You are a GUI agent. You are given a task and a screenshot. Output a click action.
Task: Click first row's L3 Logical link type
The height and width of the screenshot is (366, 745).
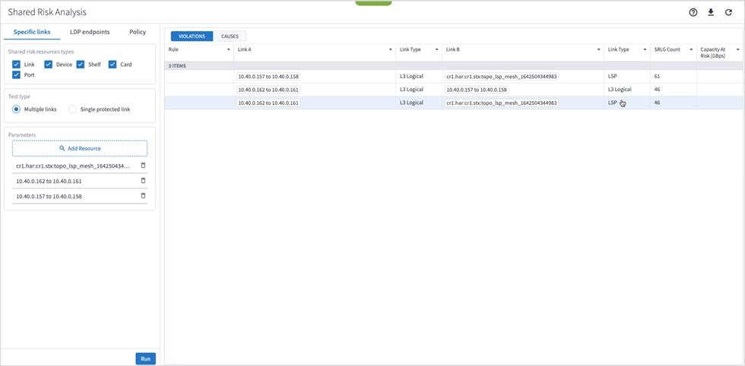click(x=411, y=76)
